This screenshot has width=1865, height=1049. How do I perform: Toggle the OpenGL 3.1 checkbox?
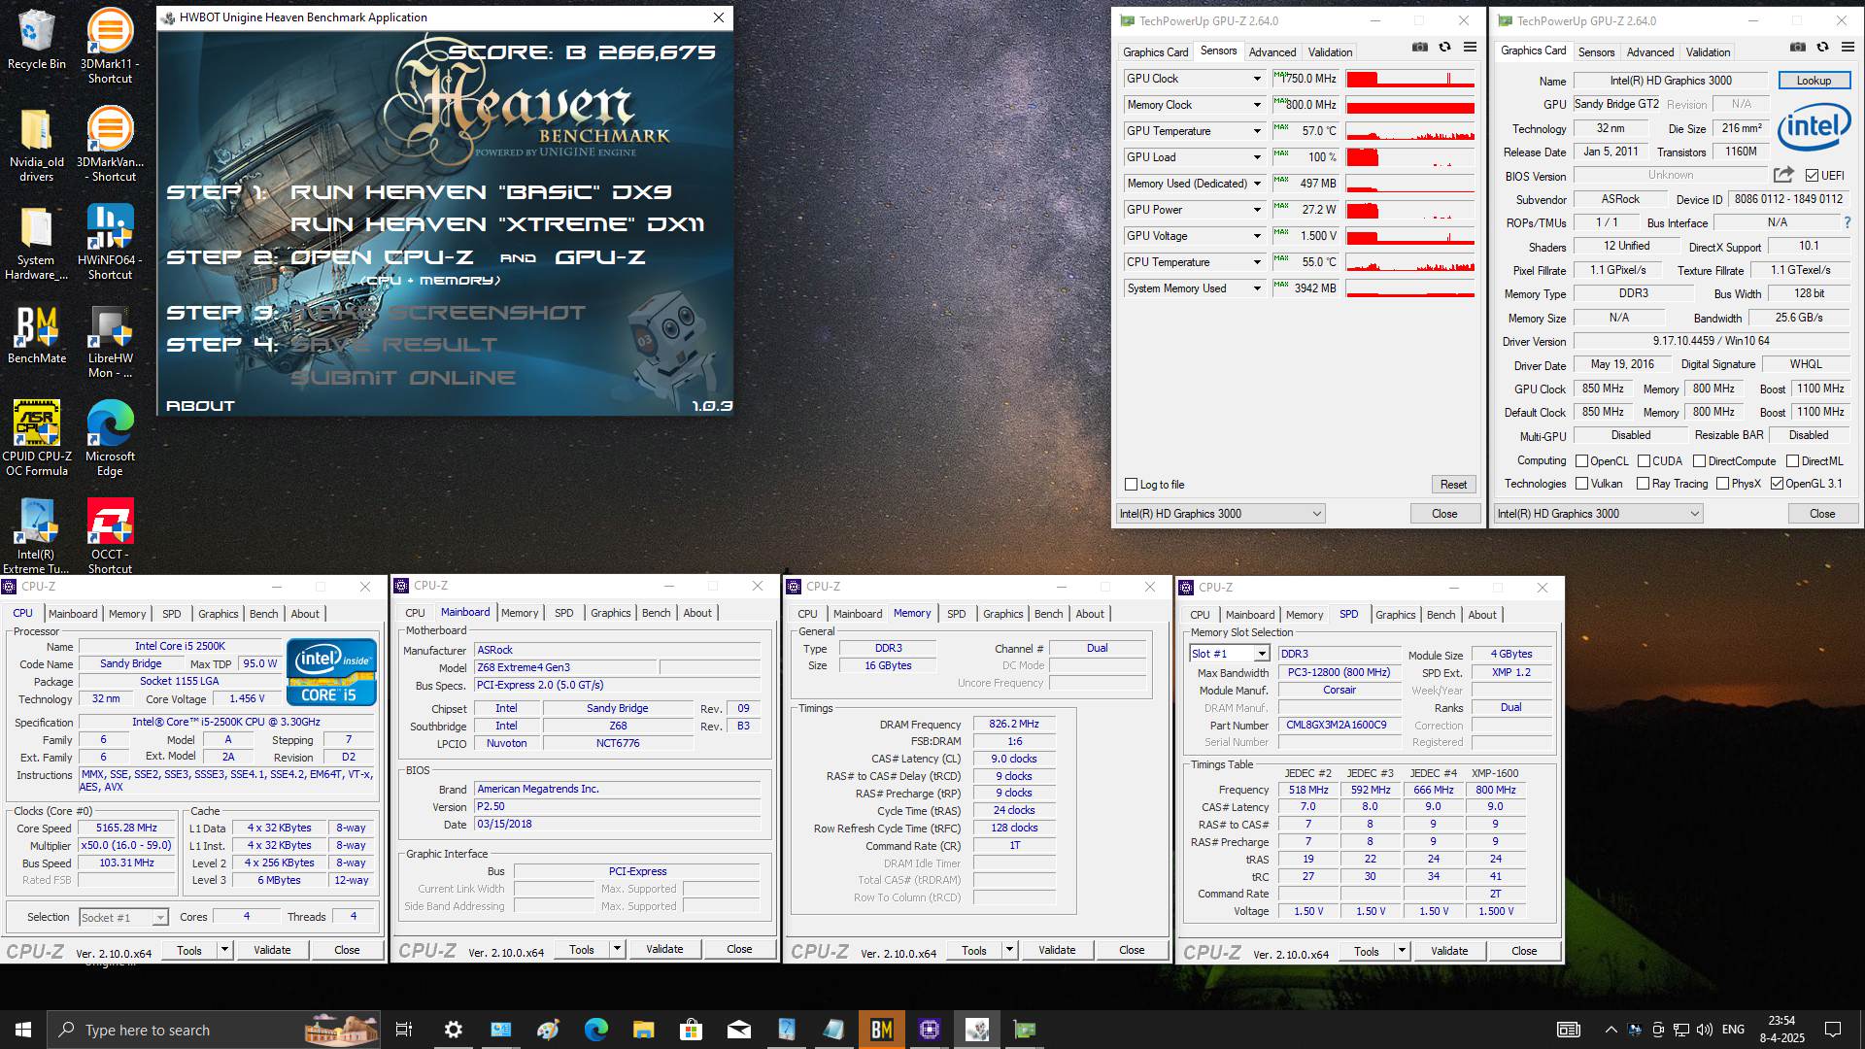[1778, 484]
